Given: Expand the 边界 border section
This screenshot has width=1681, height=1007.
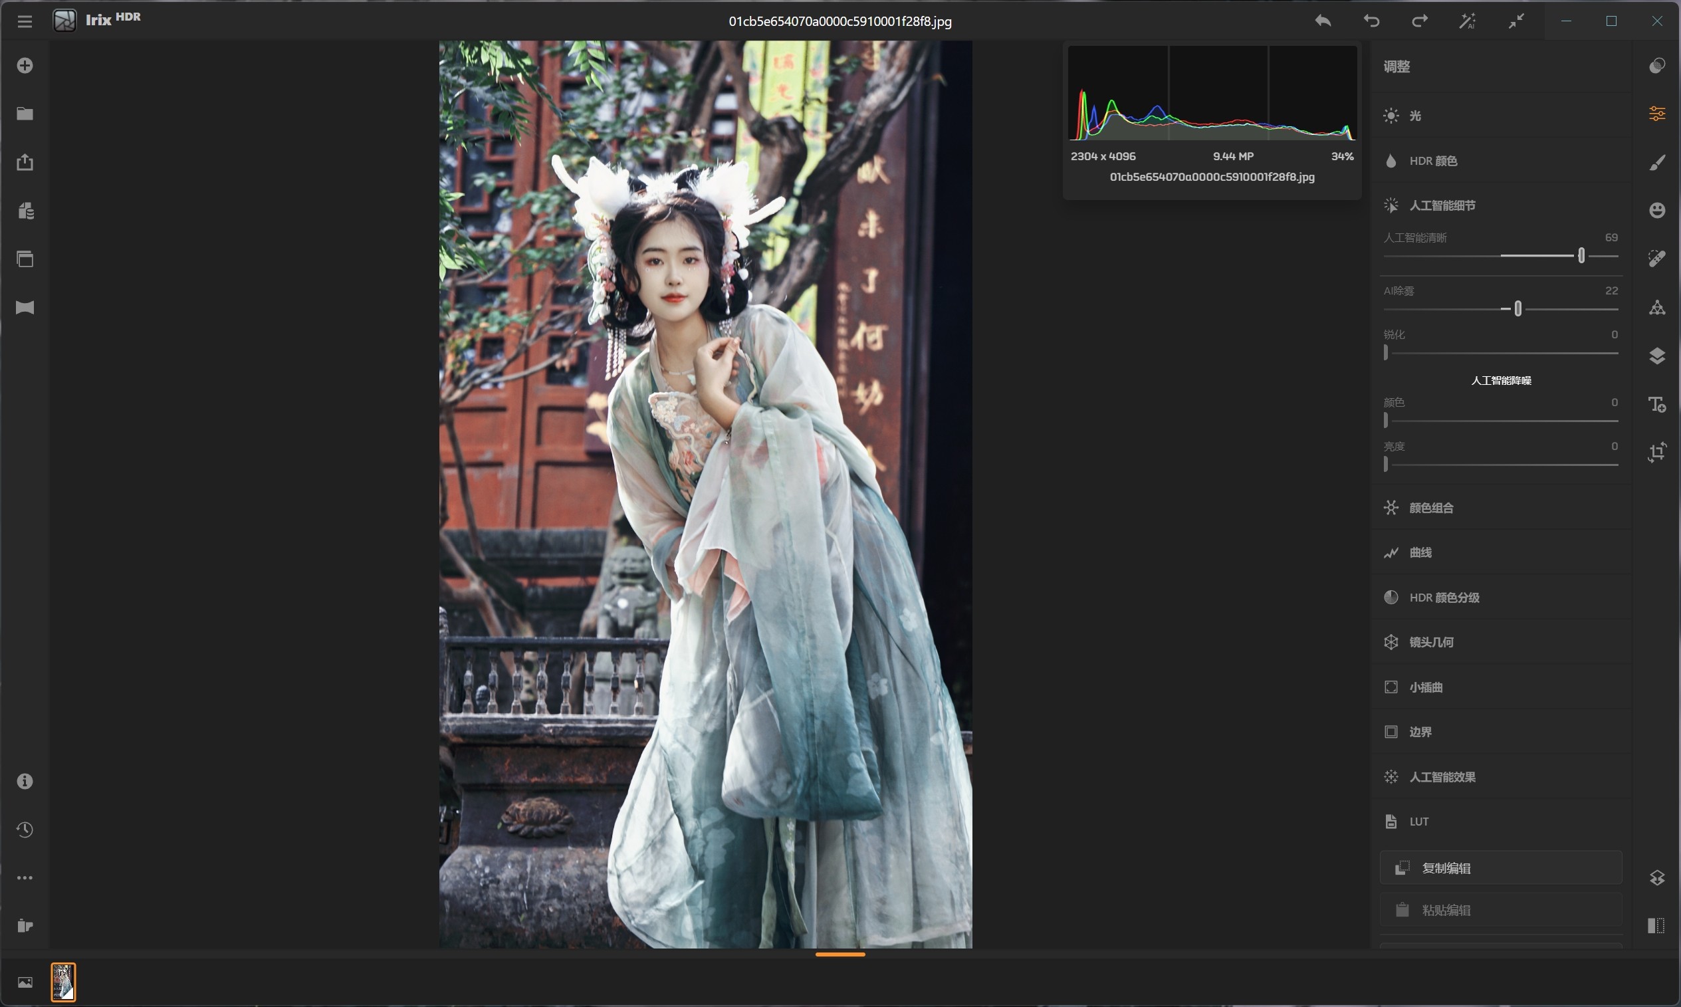Looking at the screenshot, I should [x=1501, y=732].
